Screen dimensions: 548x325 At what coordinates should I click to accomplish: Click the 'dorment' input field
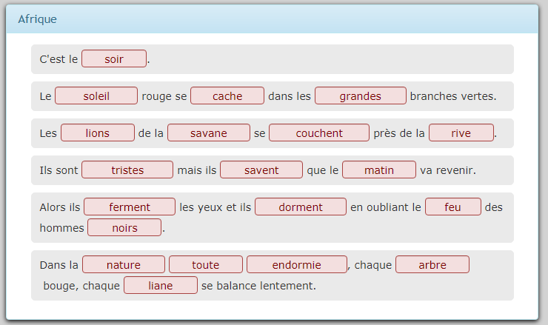[301, 207]
